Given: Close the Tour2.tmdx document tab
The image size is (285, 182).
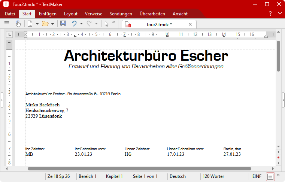Looking at the screenshot, I should click(190, 24).
